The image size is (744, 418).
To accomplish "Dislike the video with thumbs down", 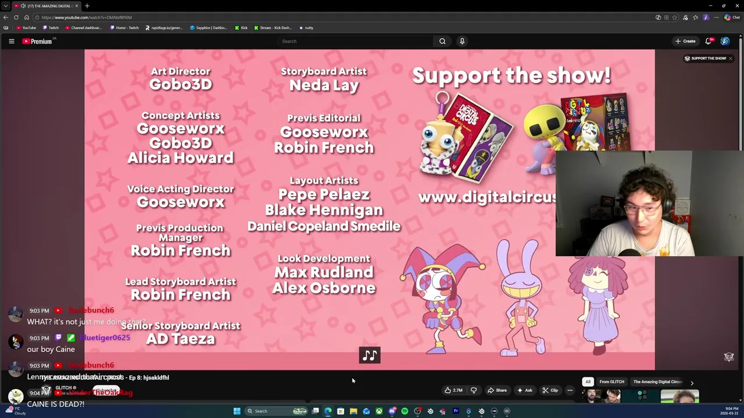I will tap(474, 390).
